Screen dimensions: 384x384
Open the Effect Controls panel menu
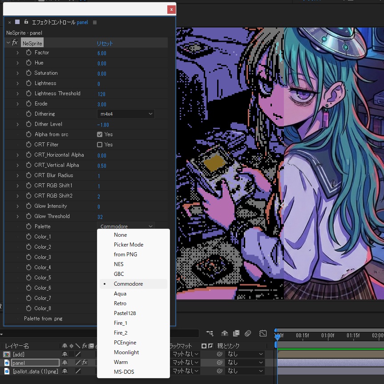pos(94,22)
